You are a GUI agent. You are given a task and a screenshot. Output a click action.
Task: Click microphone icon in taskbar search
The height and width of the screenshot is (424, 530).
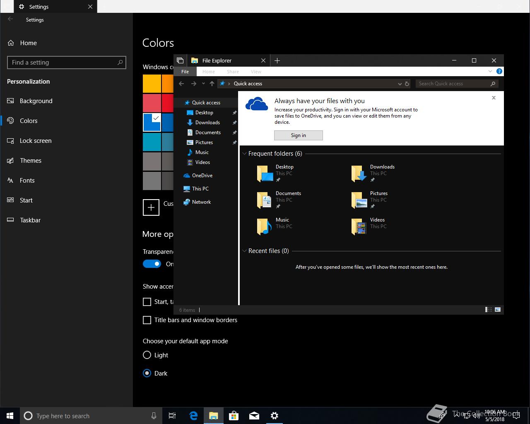click(154, 416)
